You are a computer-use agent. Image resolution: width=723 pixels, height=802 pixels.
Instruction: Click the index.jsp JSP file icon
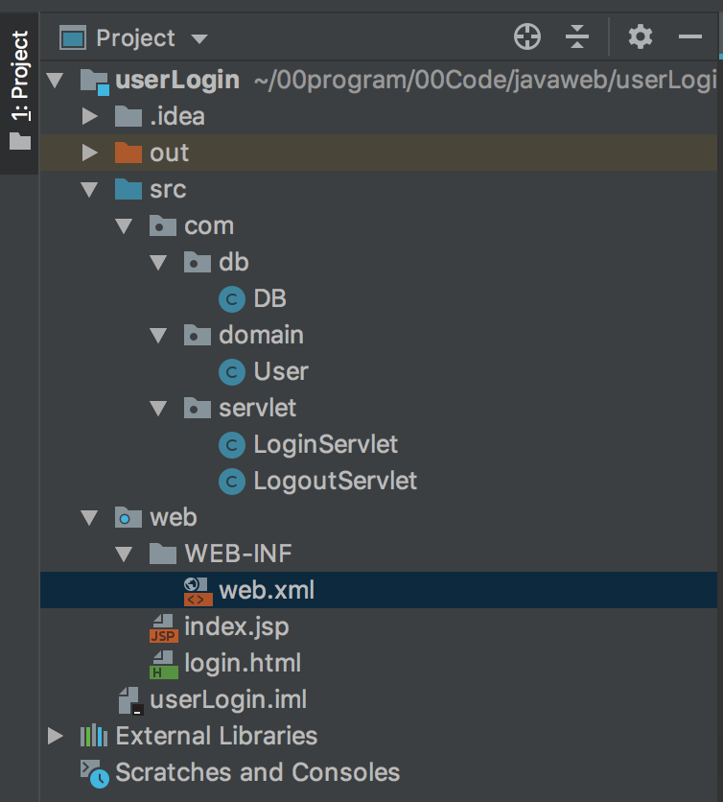164,628
